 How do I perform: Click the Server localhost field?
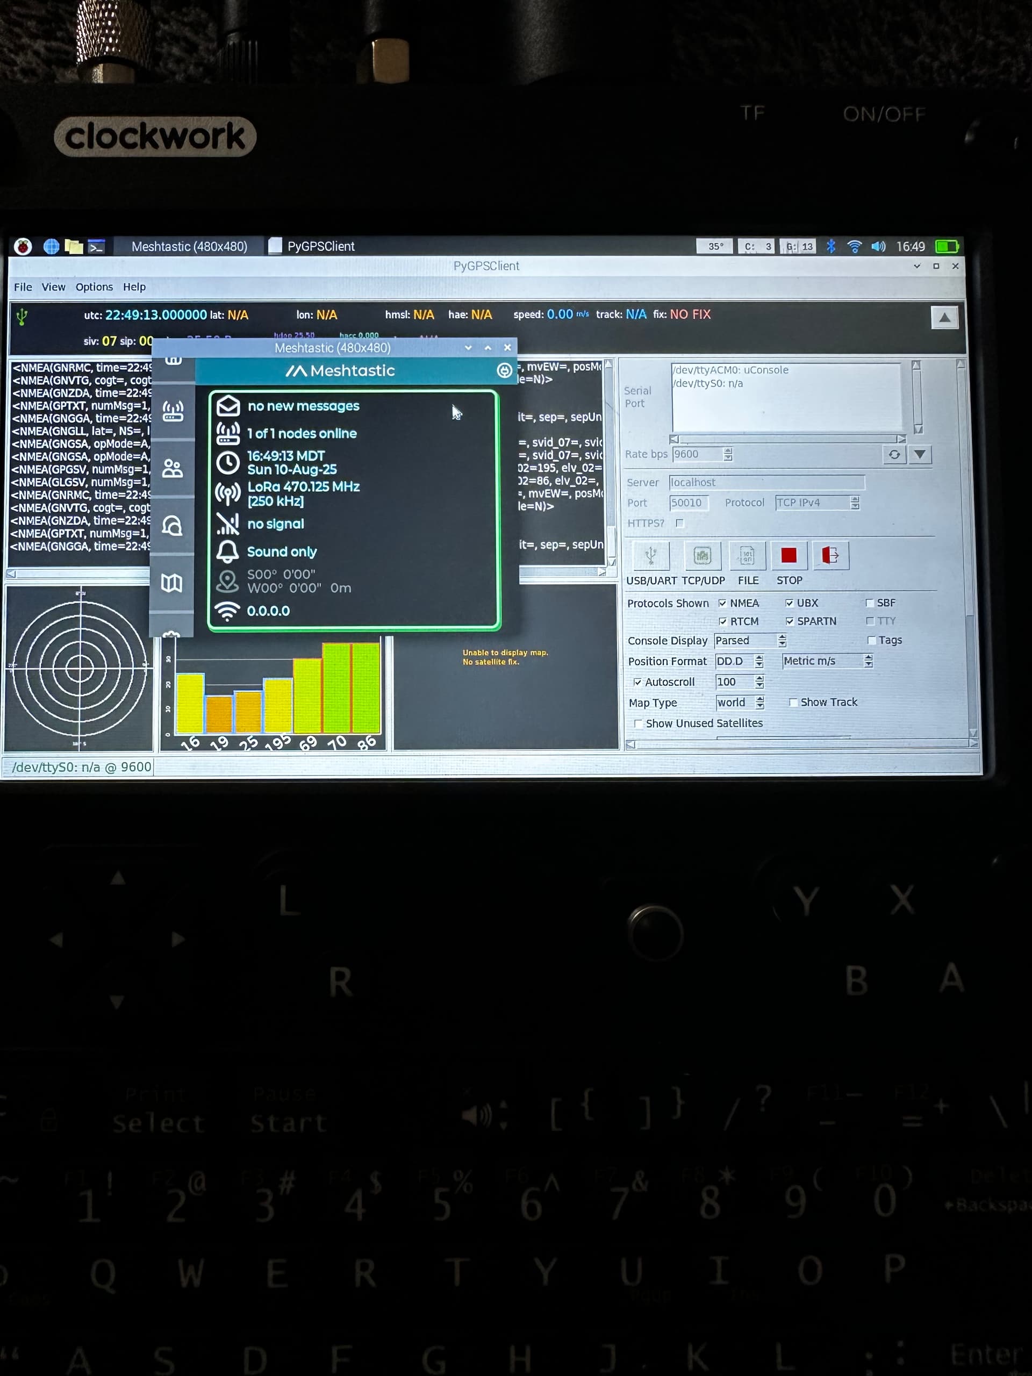[767, 482]
